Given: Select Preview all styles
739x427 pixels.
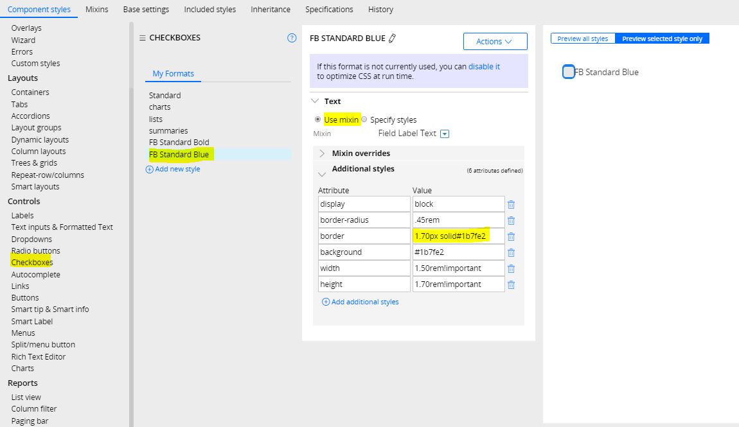Looking at the screenshot, I should [582, 38].
